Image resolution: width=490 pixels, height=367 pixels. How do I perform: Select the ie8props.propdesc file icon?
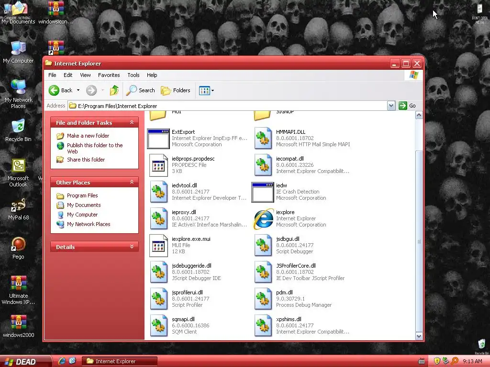coord(158,165)
